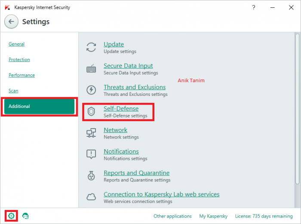
Task: Click the Kaspersky web services cloud icon
Action: tap(91, 197)
